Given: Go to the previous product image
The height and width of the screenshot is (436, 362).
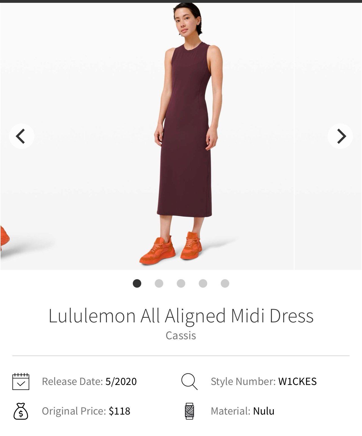Looking at the screenshot, I should (22, 136).
